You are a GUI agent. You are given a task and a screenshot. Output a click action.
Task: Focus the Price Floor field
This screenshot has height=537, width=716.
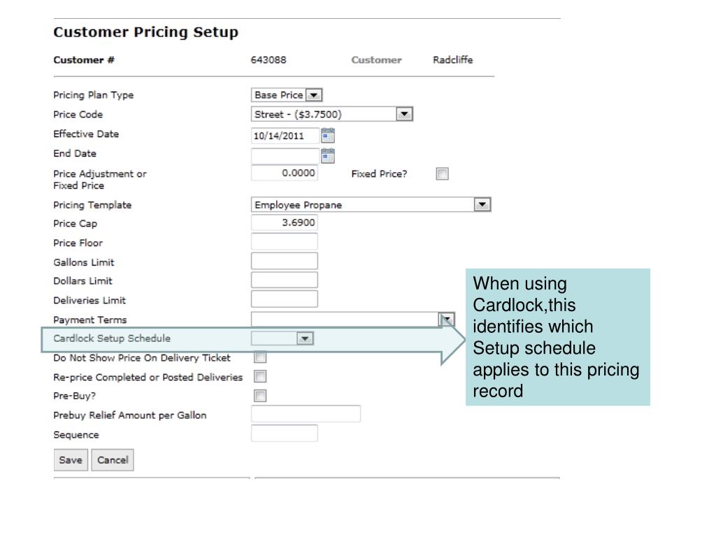(284, 243)
